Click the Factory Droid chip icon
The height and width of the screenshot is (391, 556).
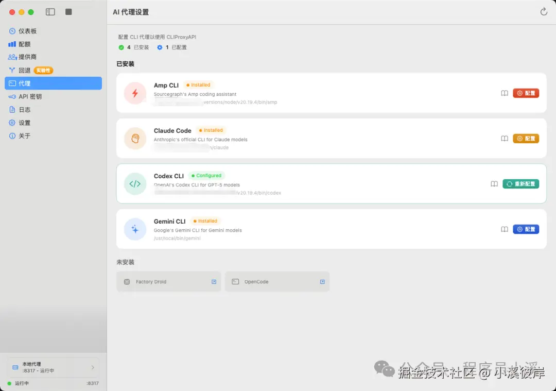127,282
